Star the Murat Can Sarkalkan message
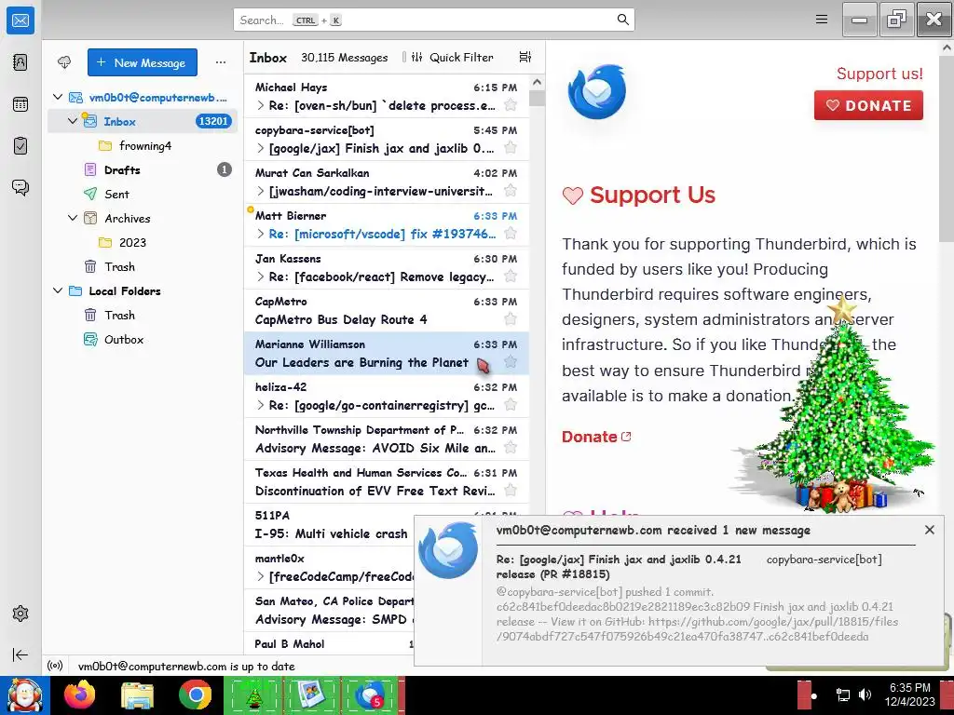Image resolution: width=954 pixels, height=715 pixels. click(511, 191)
